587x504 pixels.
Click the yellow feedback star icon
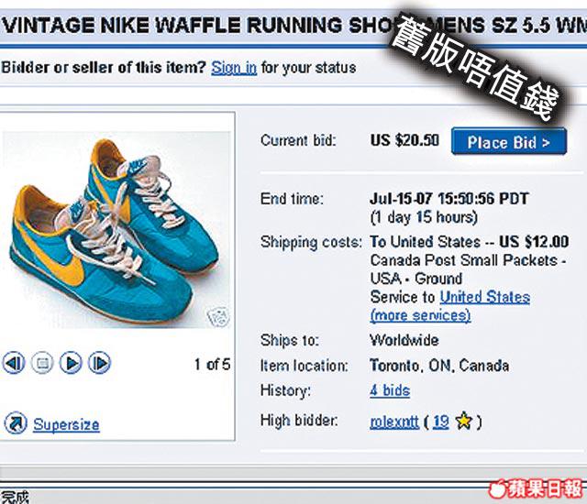(464, 422)
